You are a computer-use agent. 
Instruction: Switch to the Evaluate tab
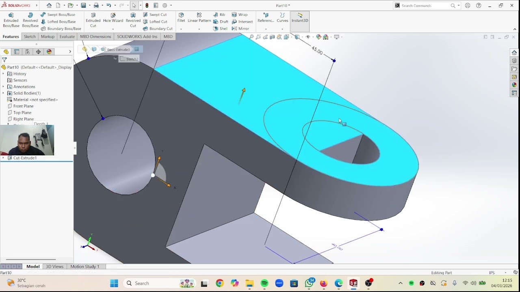(x=67, y=36)
